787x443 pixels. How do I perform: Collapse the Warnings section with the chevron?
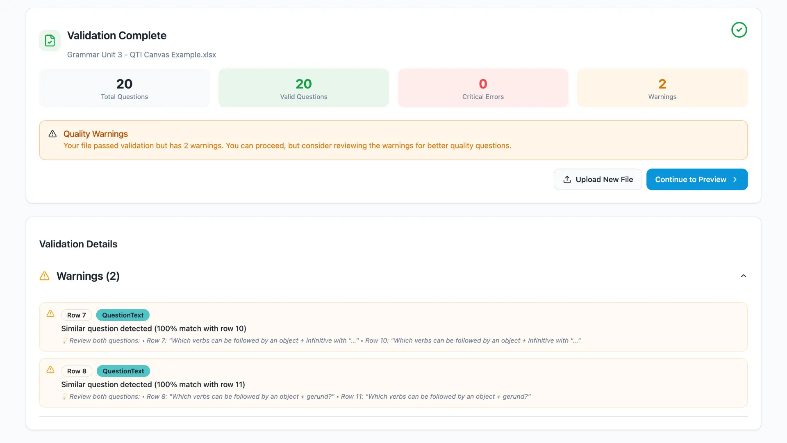tap(743, 276)
